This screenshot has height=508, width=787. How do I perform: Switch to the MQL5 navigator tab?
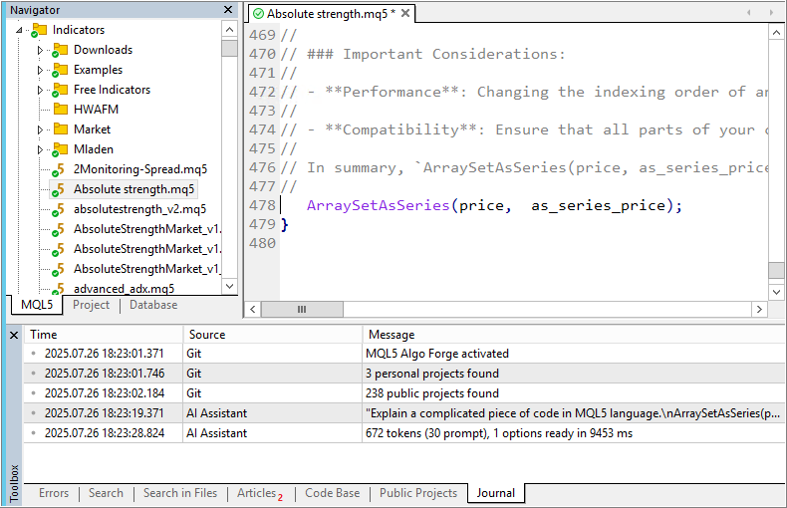[37, 305]
